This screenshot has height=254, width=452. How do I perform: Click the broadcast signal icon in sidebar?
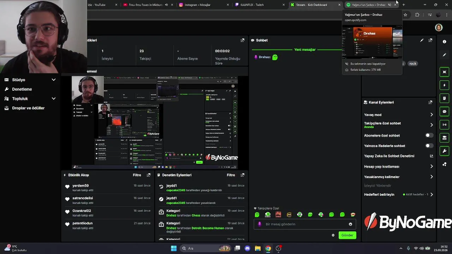[x=444, y=125]
